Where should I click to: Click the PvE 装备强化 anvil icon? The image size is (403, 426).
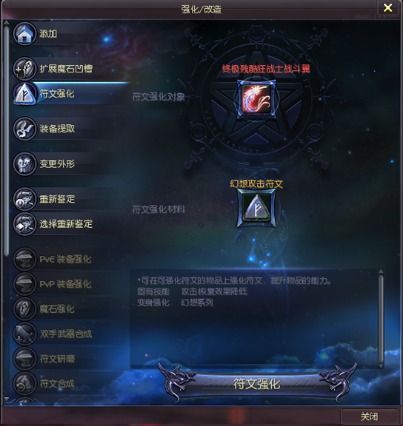(x=24, y=259)
